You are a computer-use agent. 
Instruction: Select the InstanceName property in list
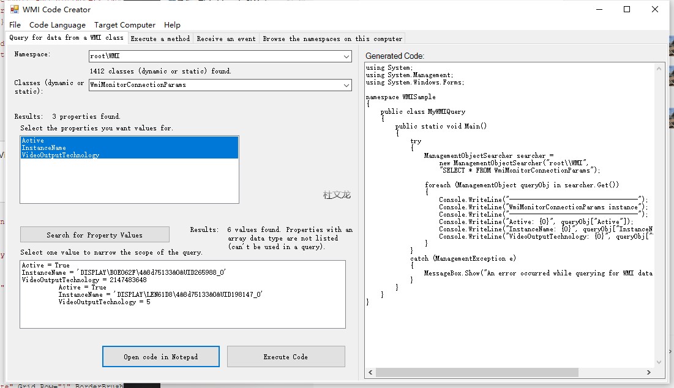tap(43, 148)
